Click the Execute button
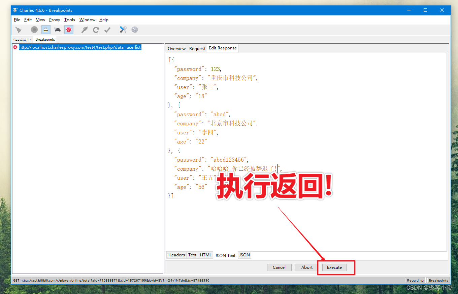 click(x=334, y=267)
